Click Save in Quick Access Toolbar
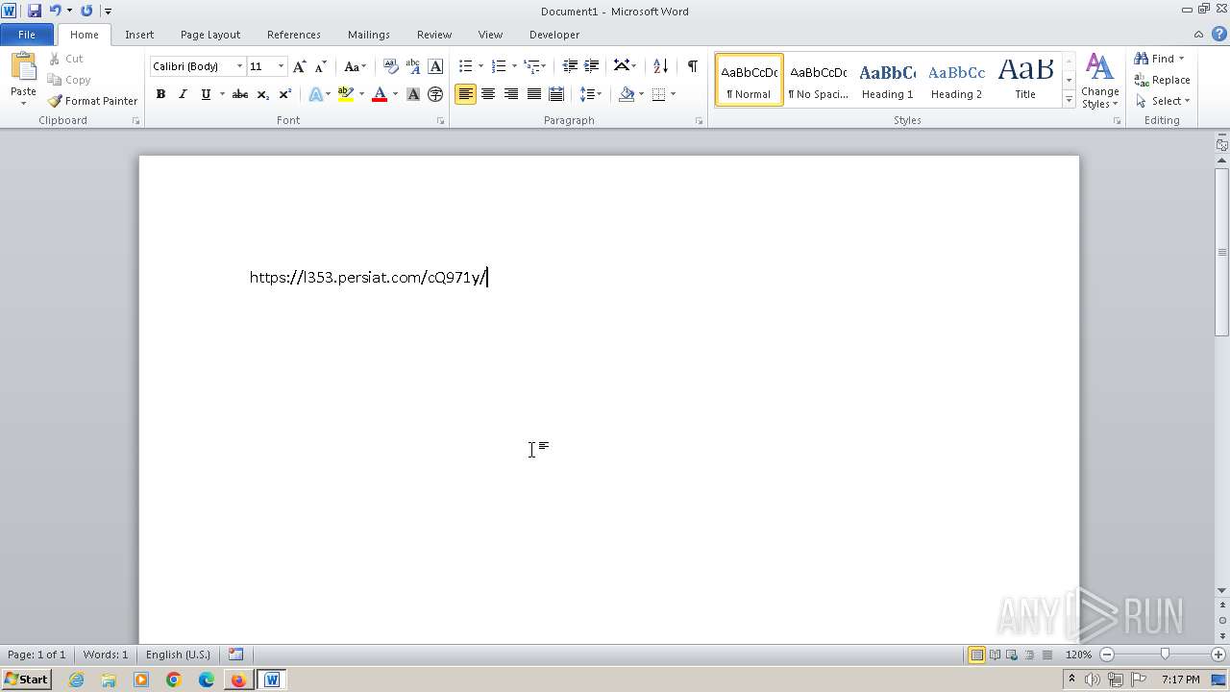1230x692 pixels. click(x=35, y=11)
